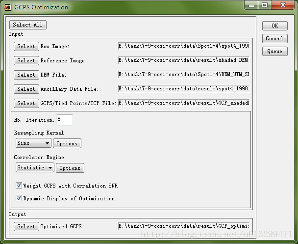Select a Reference Image file
Viewport: 298px width, 244px height.
click(x=26, y=61)
